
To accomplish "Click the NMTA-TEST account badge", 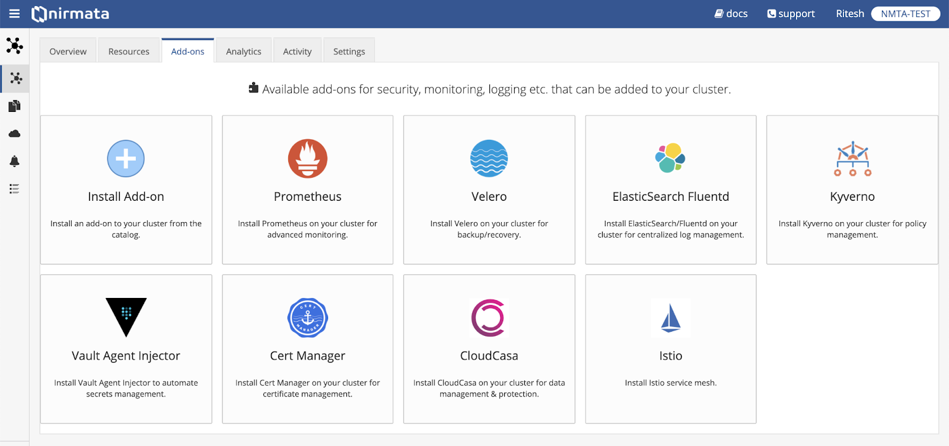I will point(905,14).
